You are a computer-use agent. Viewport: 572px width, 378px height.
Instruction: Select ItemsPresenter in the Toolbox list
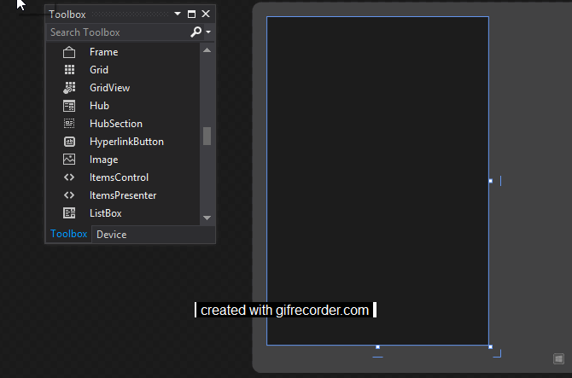(x=123, y=195)
